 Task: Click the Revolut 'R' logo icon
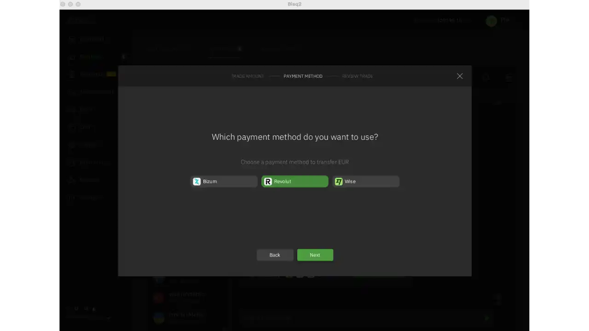coord(268,182)
